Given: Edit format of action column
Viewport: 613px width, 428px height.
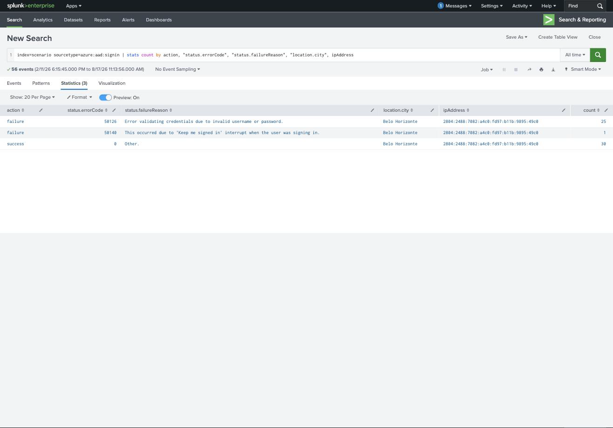Looking at the screenshot, I should coord(41,110).
